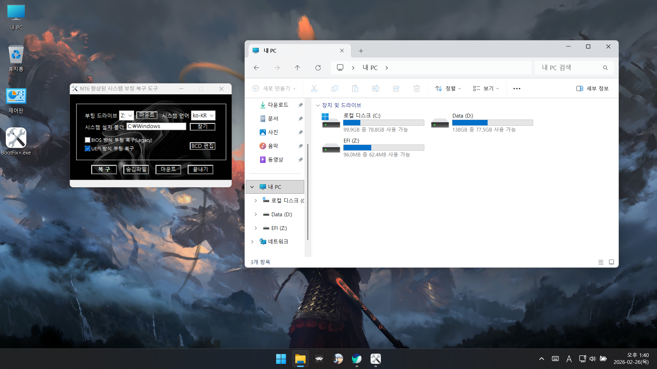Image resolution: width=657 pixels, height=369 pixels.
Task: Expand Data (D:) in navigation tree
Action: [x=256, y=215]
